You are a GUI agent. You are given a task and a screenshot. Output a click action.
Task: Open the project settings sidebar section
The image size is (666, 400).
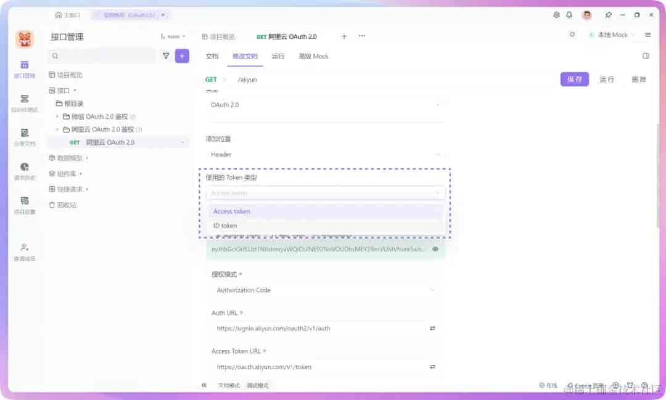[24, 205]
